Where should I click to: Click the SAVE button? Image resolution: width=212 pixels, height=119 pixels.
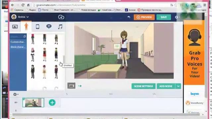pyautogui.click(x=164, y=17)
